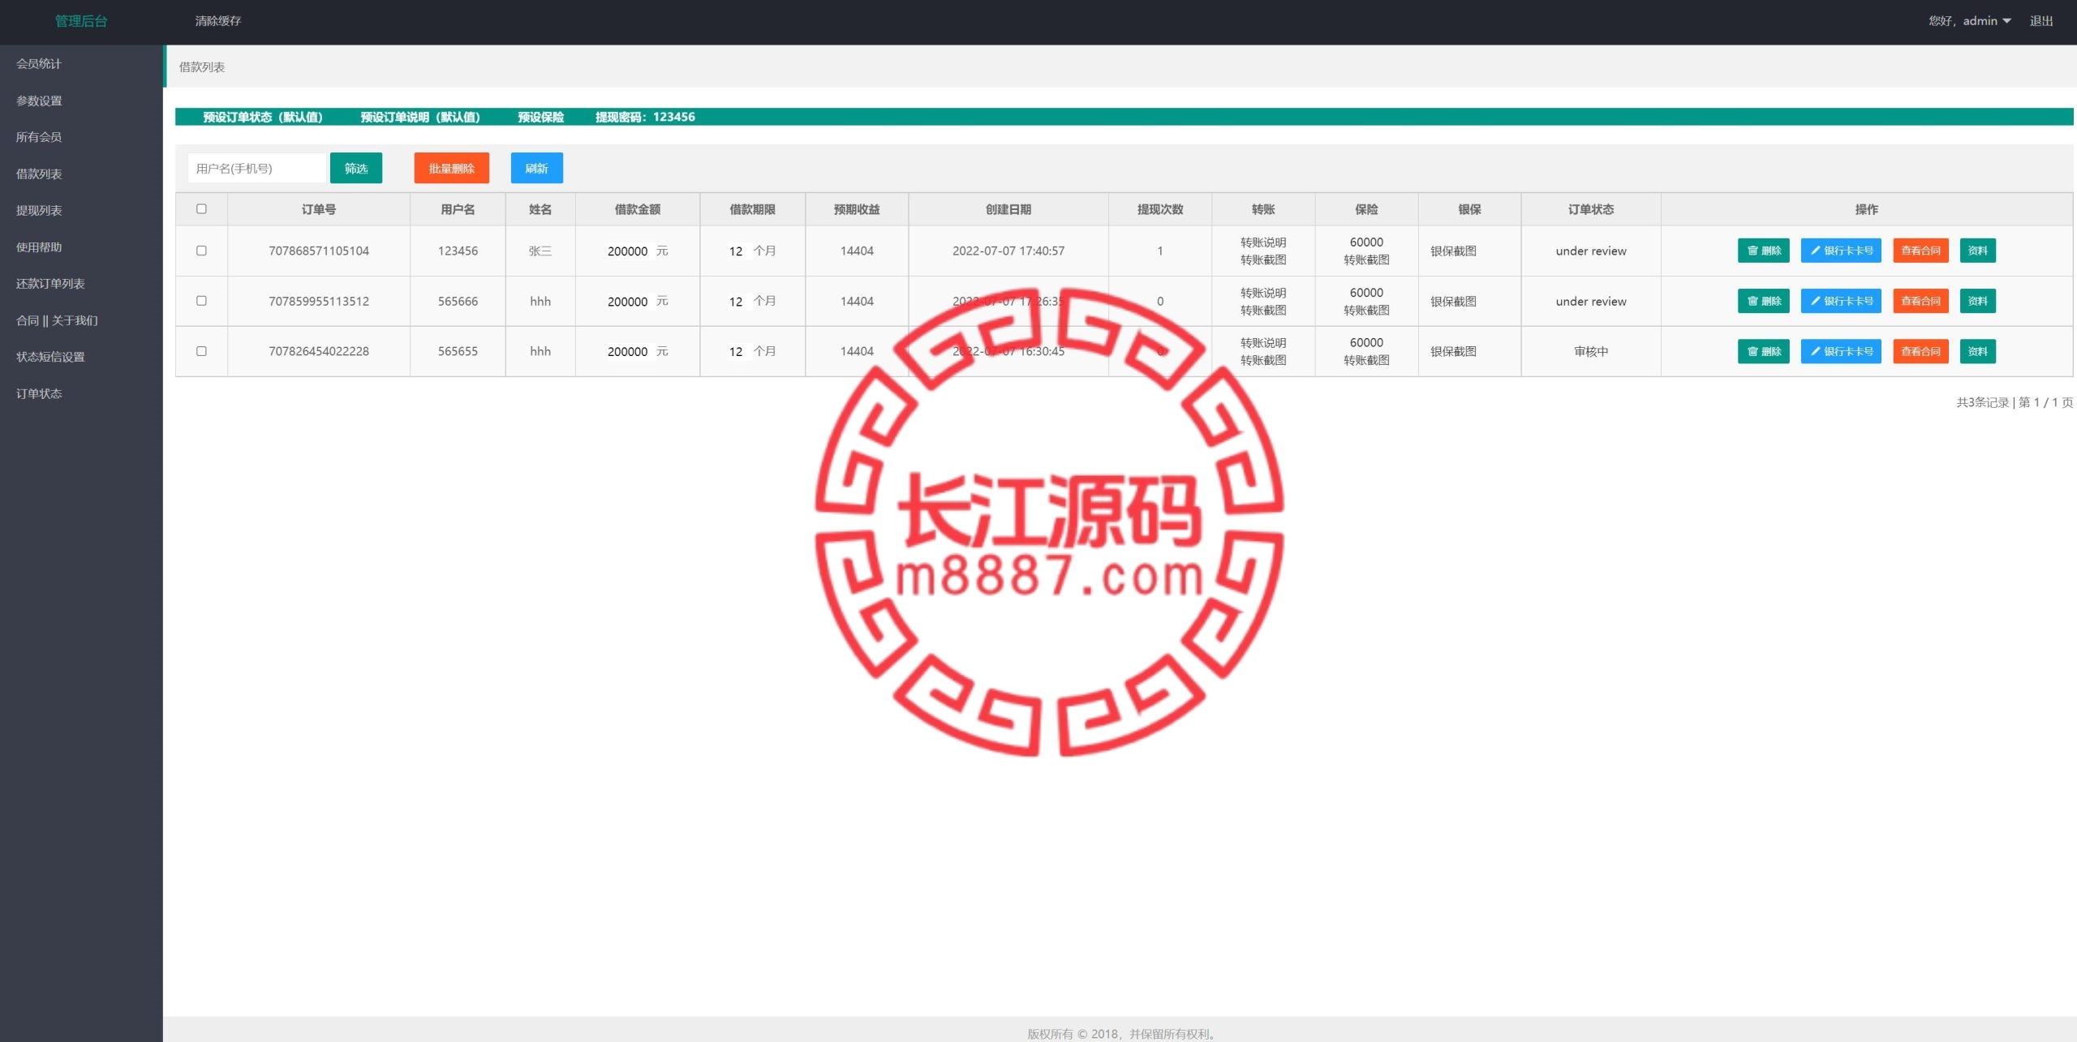Log out with 退出 link
Screen dimensions: 2077x1042
coord(2041,21)
